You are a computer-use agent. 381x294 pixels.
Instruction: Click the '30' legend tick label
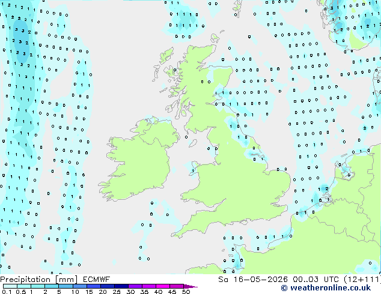point(130,292)
